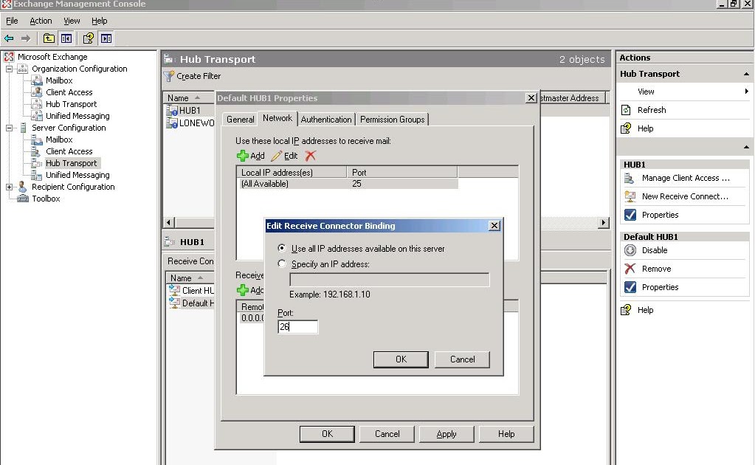Switch to the Permission Groups tab
Image resolution: width=755 pixels, height=465 pixels.
(393, 120)
